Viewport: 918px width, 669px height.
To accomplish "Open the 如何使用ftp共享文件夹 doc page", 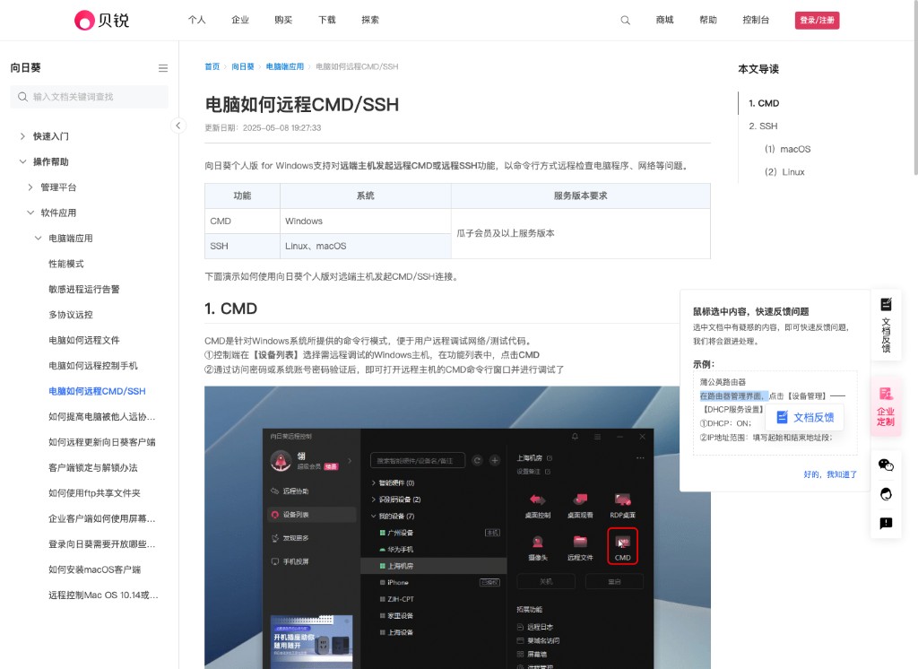I will coord(94,493).
